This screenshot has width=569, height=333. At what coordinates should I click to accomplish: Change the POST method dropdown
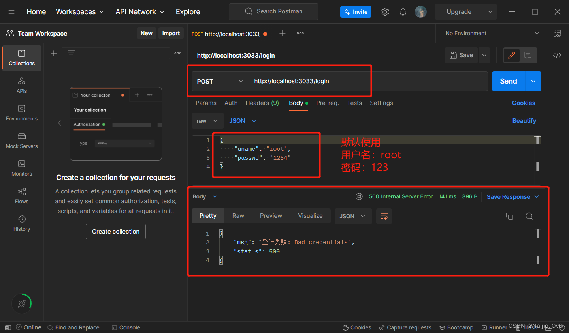pos(220,81)
